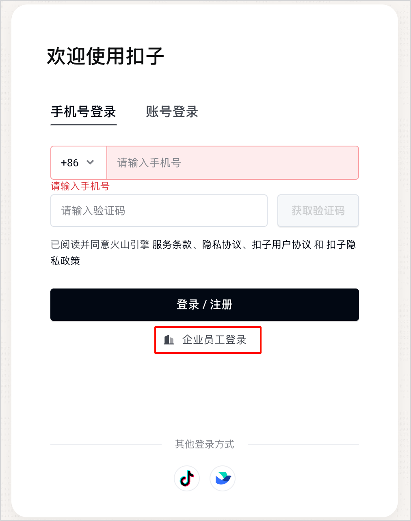Open the +86 country code selector
Viewport: 411px width, 521px height.
tap(79, 163)
